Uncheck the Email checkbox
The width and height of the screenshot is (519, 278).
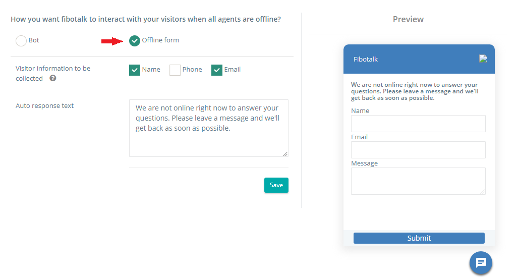coord(217,70)
